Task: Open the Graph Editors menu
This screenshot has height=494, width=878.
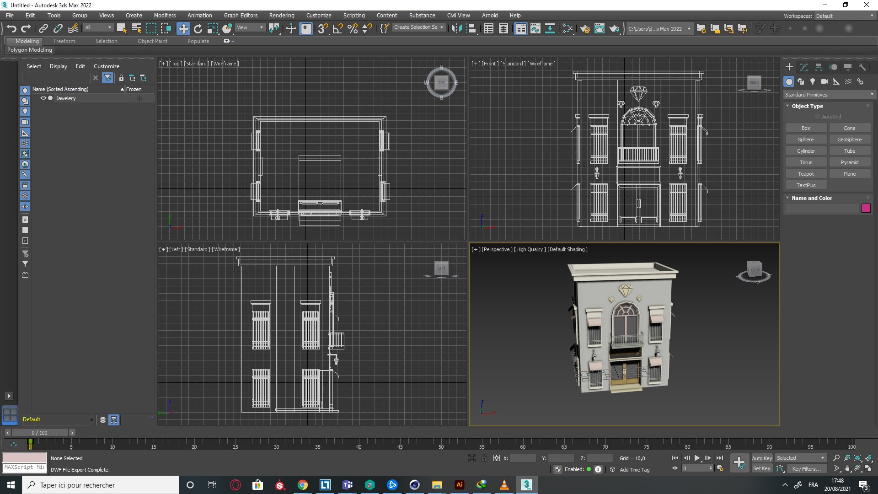Action: pyautogui.click(x=241, y=16)
